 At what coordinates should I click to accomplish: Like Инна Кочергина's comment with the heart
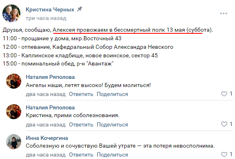click(224, 155)
